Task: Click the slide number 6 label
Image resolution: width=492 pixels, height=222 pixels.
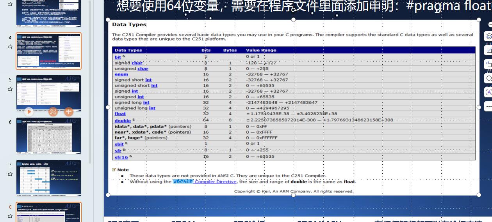Action: pos(11,122)
